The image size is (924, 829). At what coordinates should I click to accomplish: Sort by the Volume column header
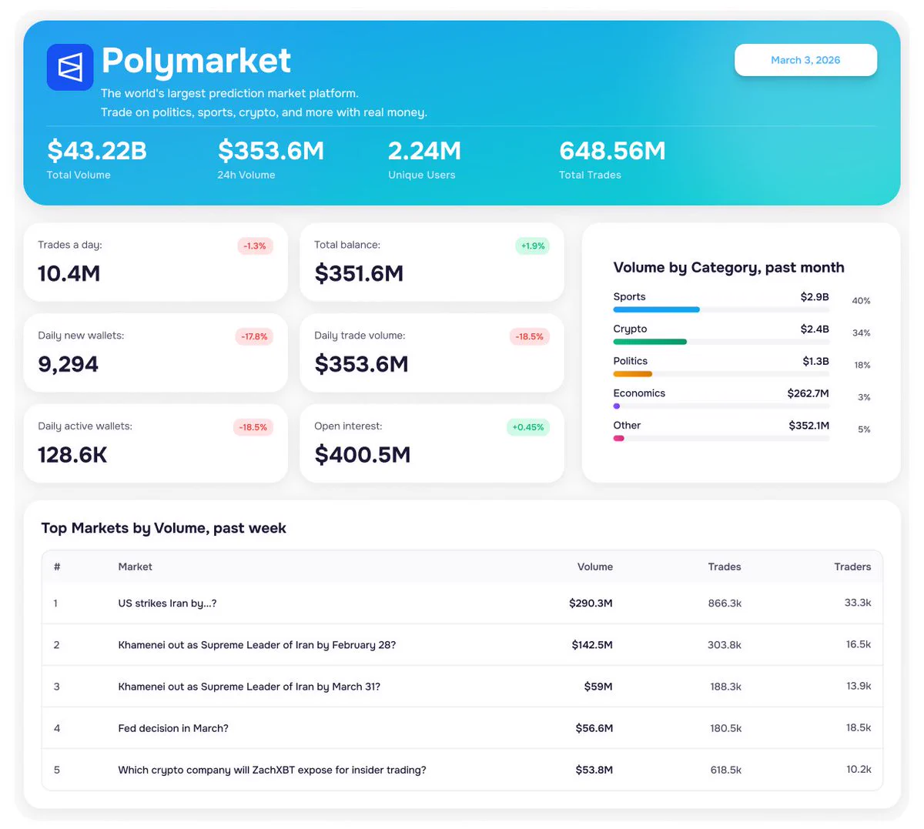(595, 567)
